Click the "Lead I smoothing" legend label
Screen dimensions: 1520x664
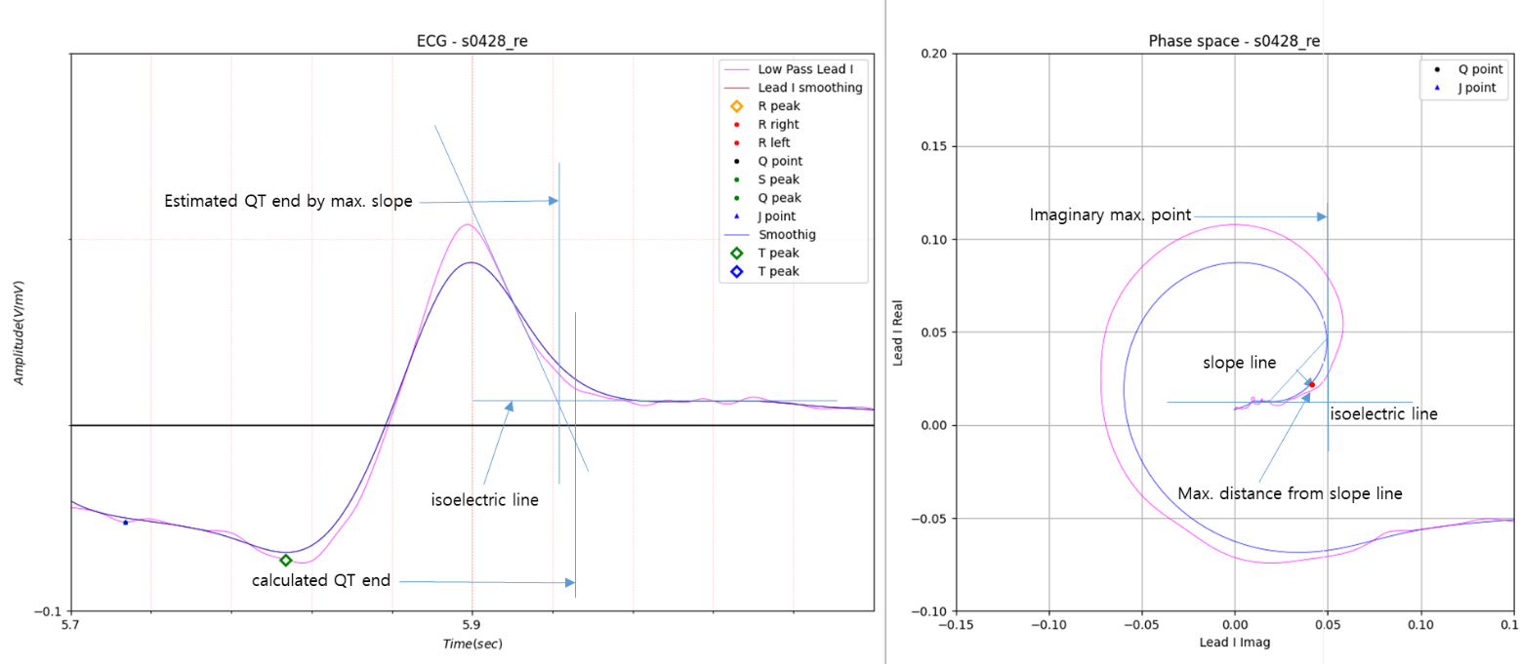(x=810, y=88)
